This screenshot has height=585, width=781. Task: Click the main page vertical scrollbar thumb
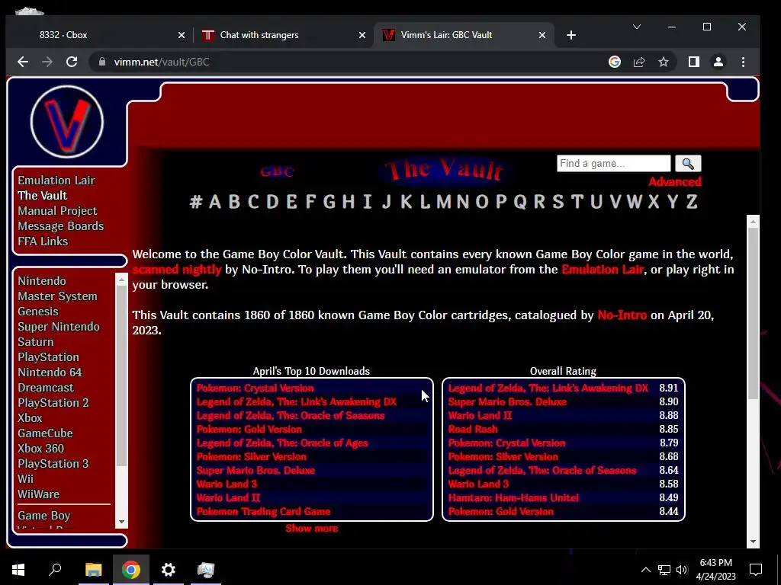pyautogui.click(x=753, y=313)
